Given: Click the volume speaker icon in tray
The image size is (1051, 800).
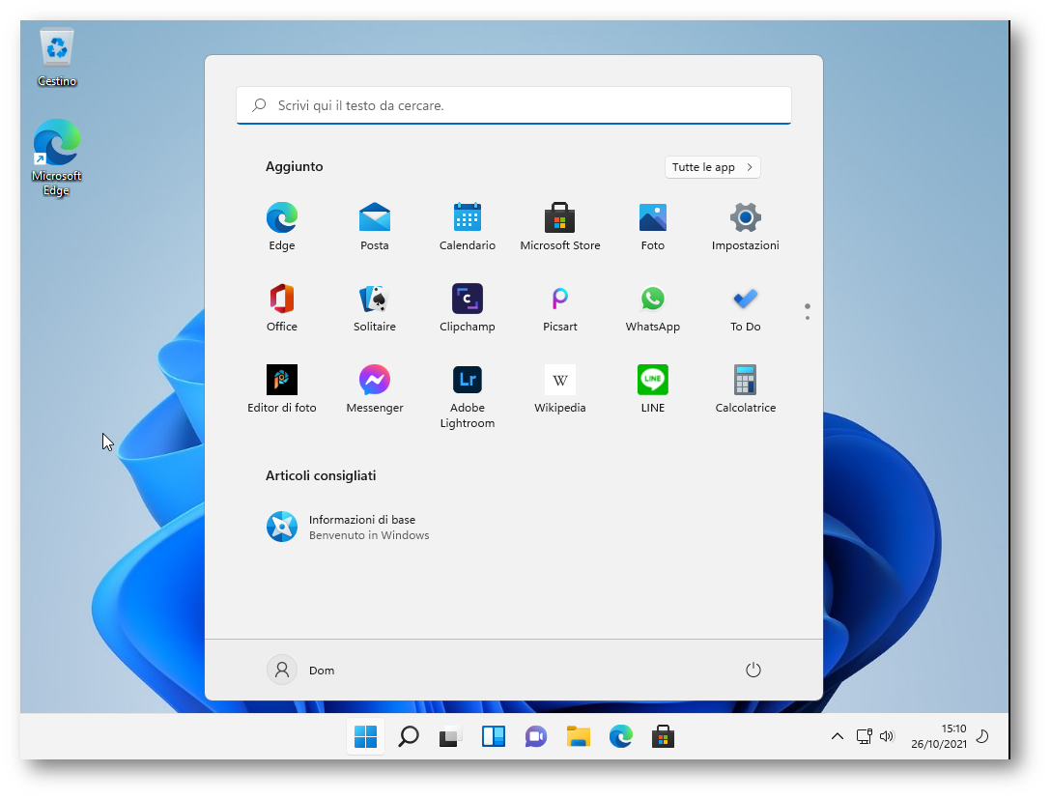Looking at the screenshot, I should click(x=887, y=736).
